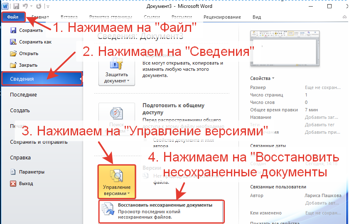
Task: Click Добавить заг... title field
Action: pos(322,117)
